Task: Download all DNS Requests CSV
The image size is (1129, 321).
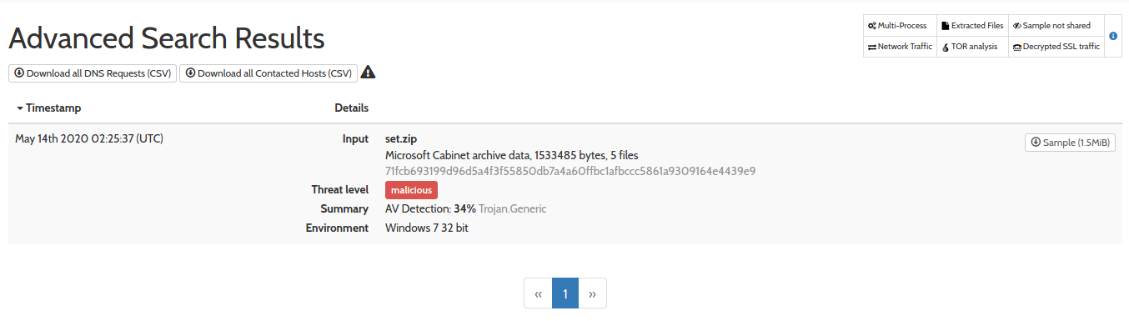Action: tap(93, 73)
